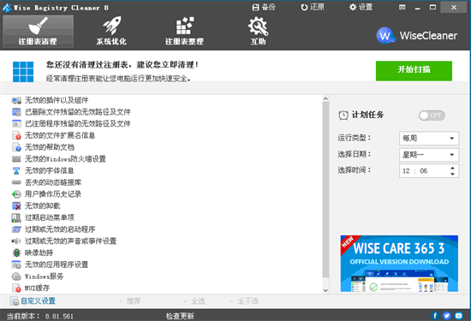The height and width of the screenshot is (321, 471).
Task: Click icon for 已注册程序残留的无效路径及文件
Action: point(16,124)
